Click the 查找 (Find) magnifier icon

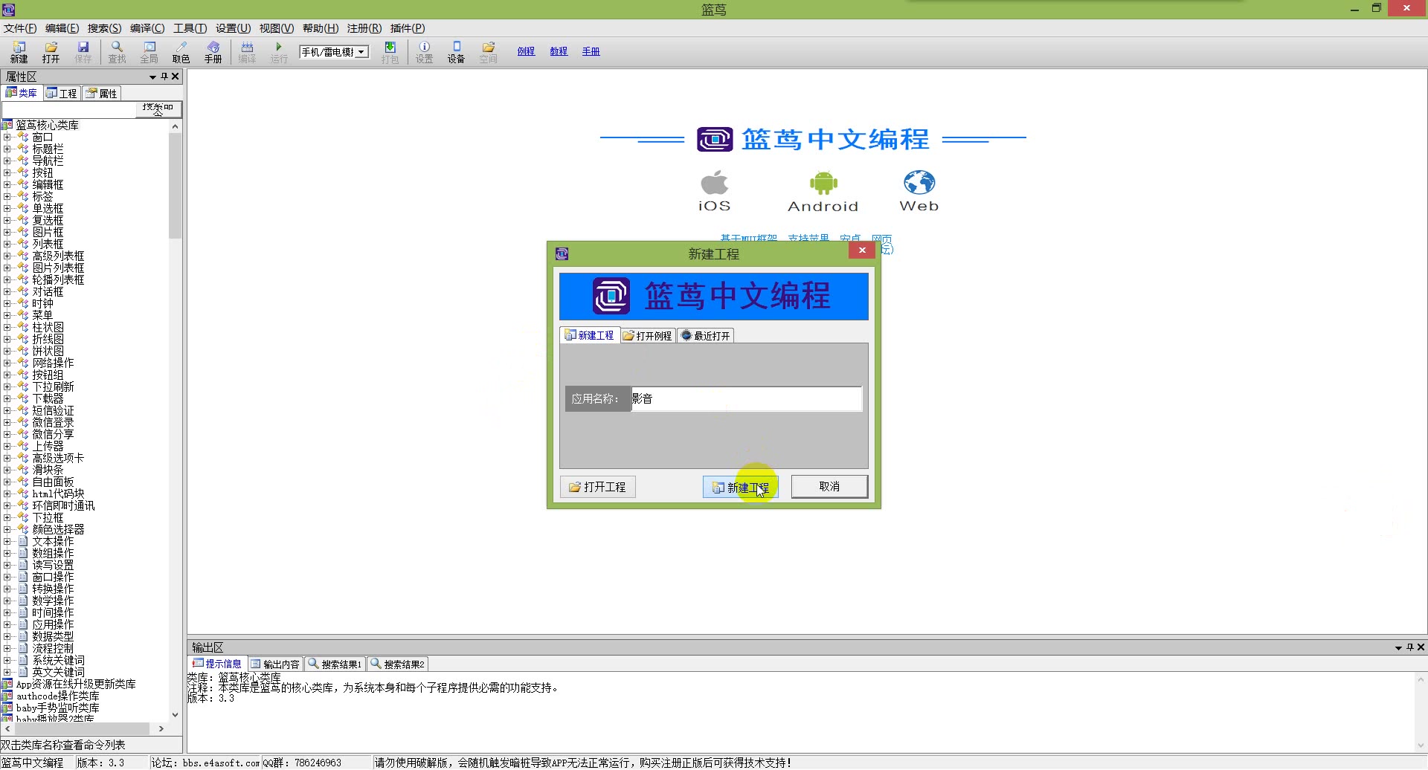[117, 52]
